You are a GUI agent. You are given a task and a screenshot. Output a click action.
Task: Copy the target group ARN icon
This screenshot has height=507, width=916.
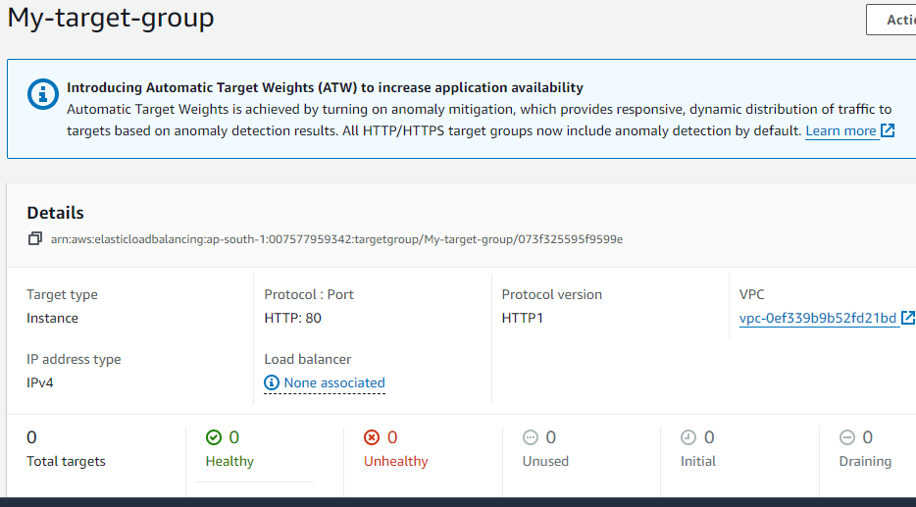coord(35,239)
